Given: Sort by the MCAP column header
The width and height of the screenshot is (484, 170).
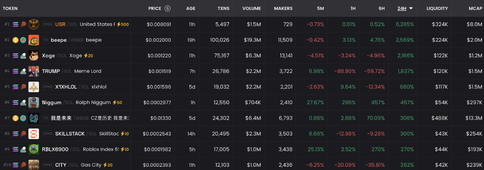Looking at the screenshot, I should (475, 8).
